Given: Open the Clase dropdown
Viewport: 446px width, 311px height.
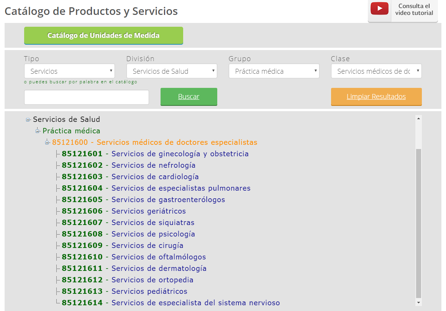Looking at the screenshot, I should (376, 71).
